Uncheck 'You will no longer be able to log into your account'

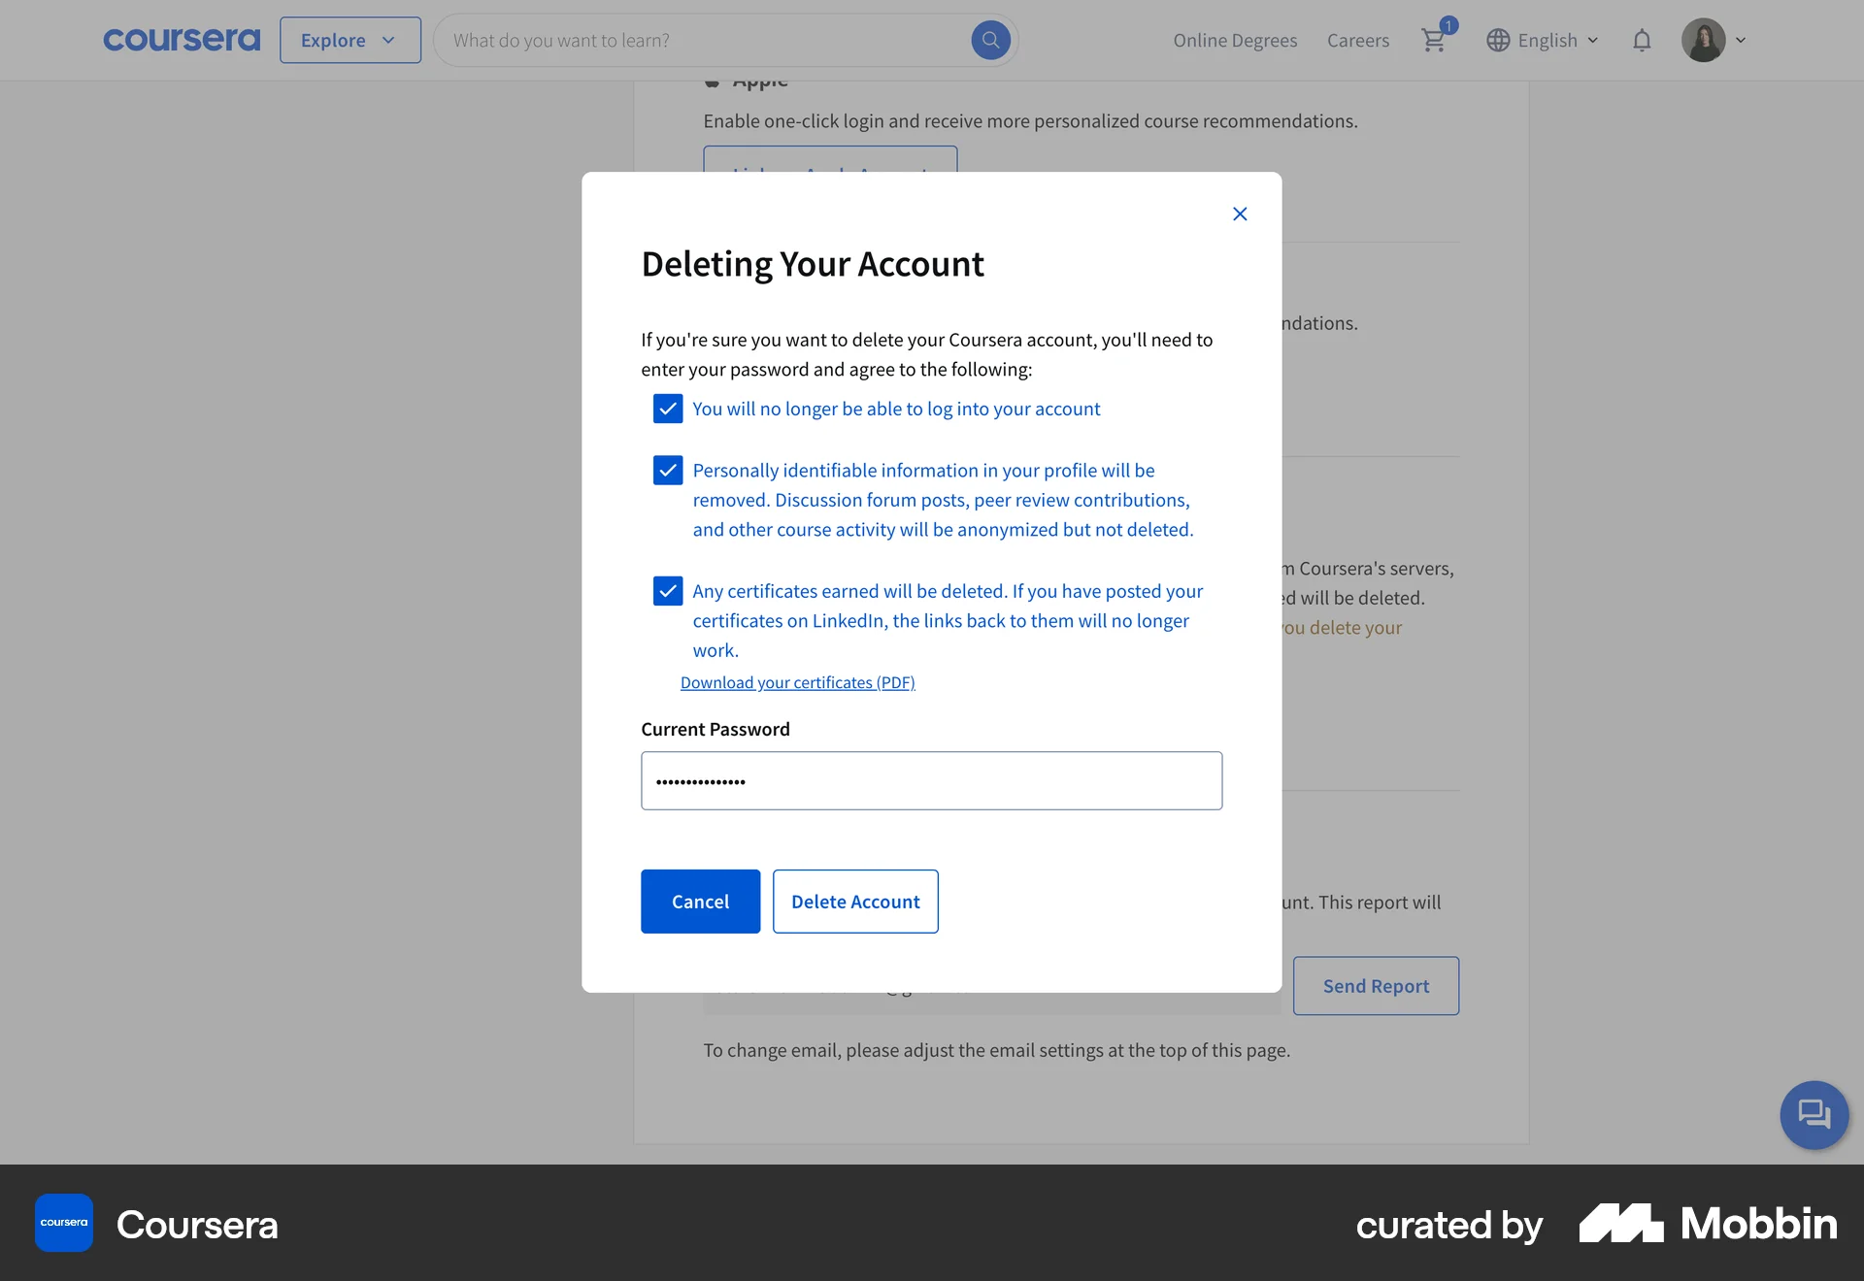pyautogui.click(x=668, y=409)
